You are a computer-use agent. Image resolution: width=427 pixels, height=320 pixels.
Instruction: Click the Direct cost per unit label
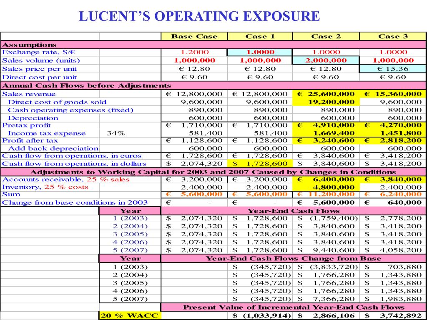pos(40,77)
